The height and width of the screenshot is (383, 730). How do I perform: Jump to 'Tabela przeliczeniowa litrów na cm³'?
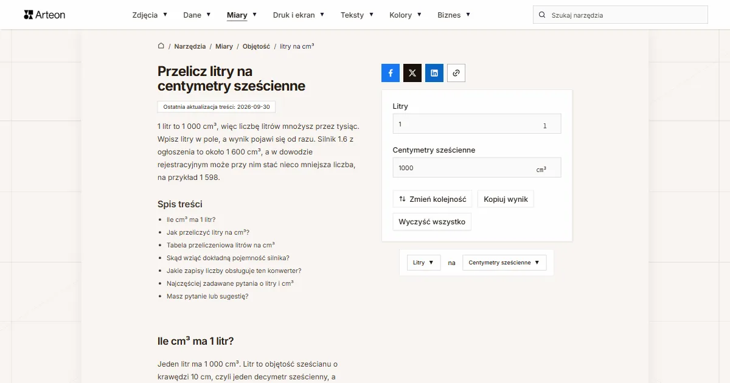pyautogui.click(x=221, y=245)
